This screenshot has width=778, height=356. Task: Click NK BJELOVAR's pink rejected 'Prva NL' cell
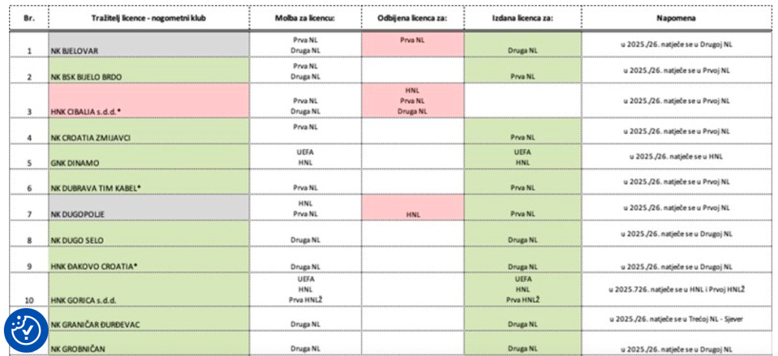[x=412, y=44]
